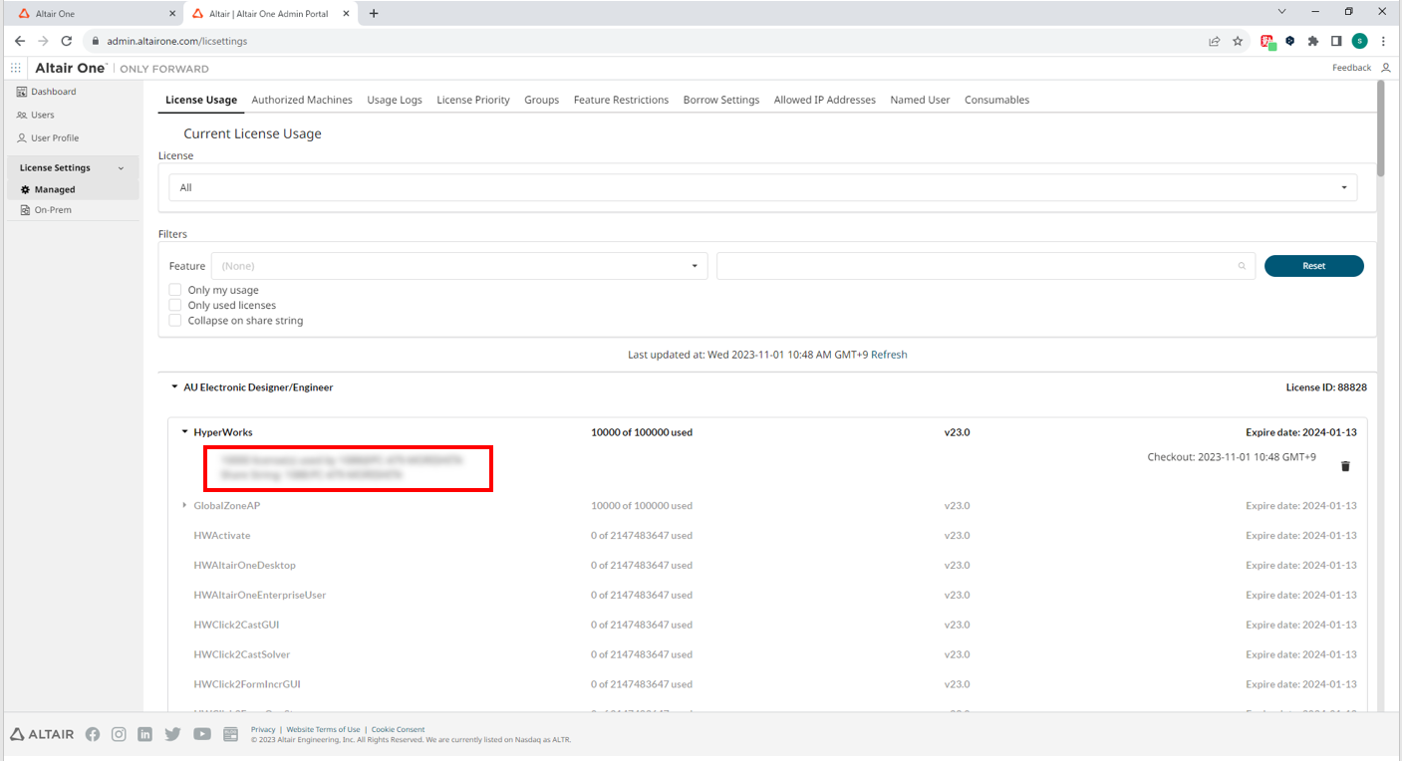Open Altair's LinkedIn icon in footer
Screen dimensions: 1402x761
click(145, 734)
